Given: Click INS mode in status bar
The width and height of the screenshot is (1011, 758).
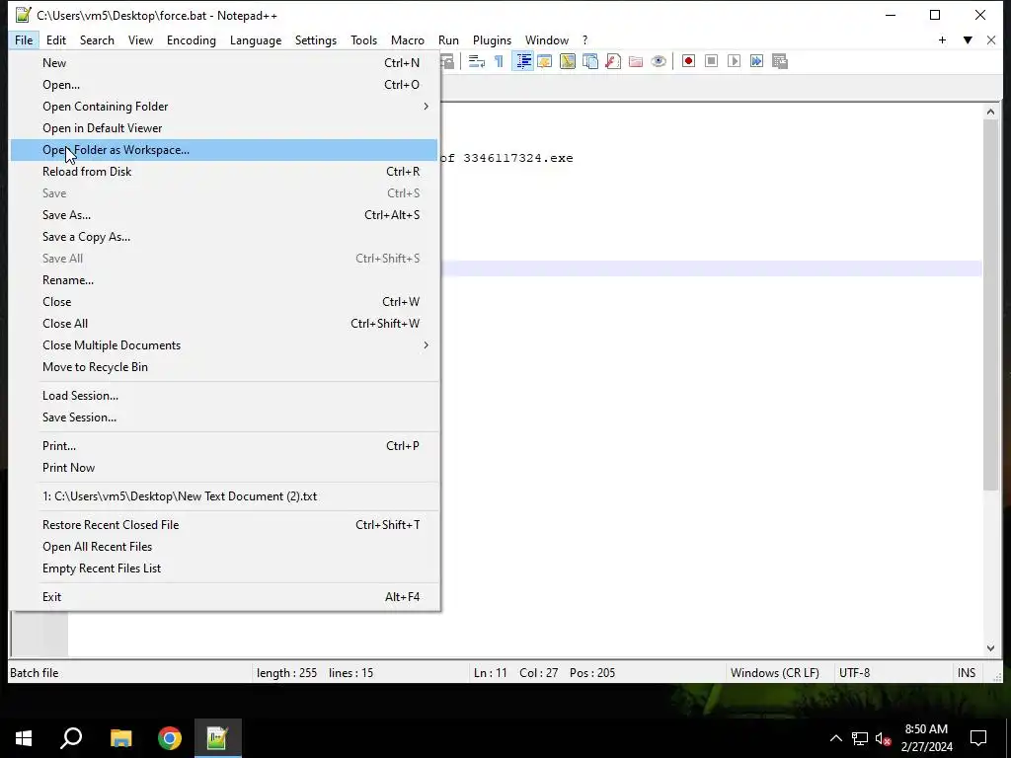Looking at the screenshot, I should [x=967, y=673].
